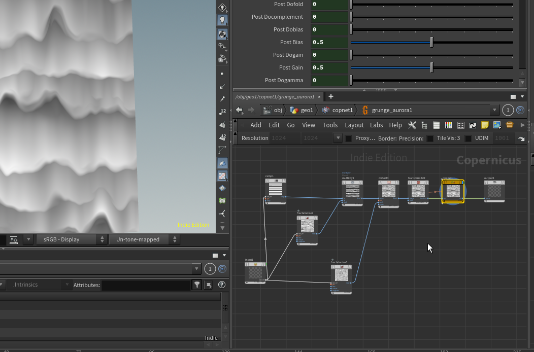Click the wrench icon in network toolbar
The height and width of the screenshot is (352, 534).
coord(412,125)
